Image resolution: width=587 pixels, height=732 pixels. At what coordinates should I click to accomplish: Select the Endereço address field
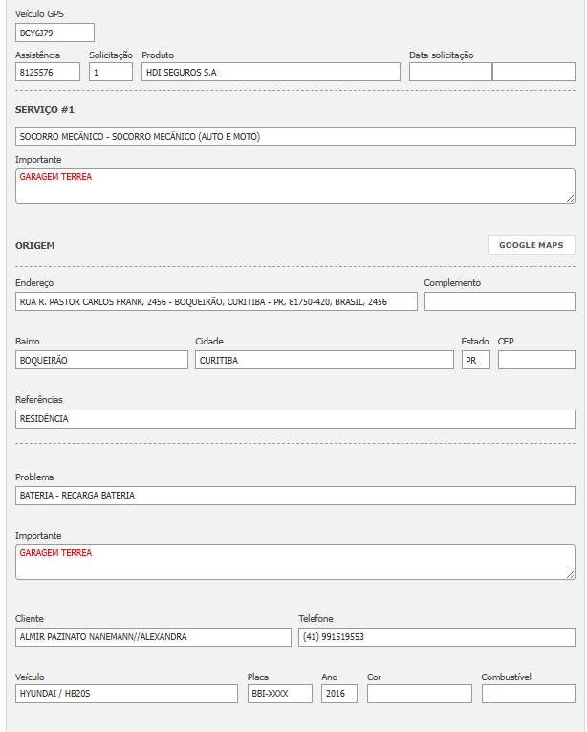(217, 301)
